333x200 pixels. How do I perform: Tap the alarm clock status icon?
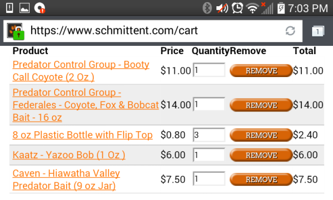[x=237, y=8]
